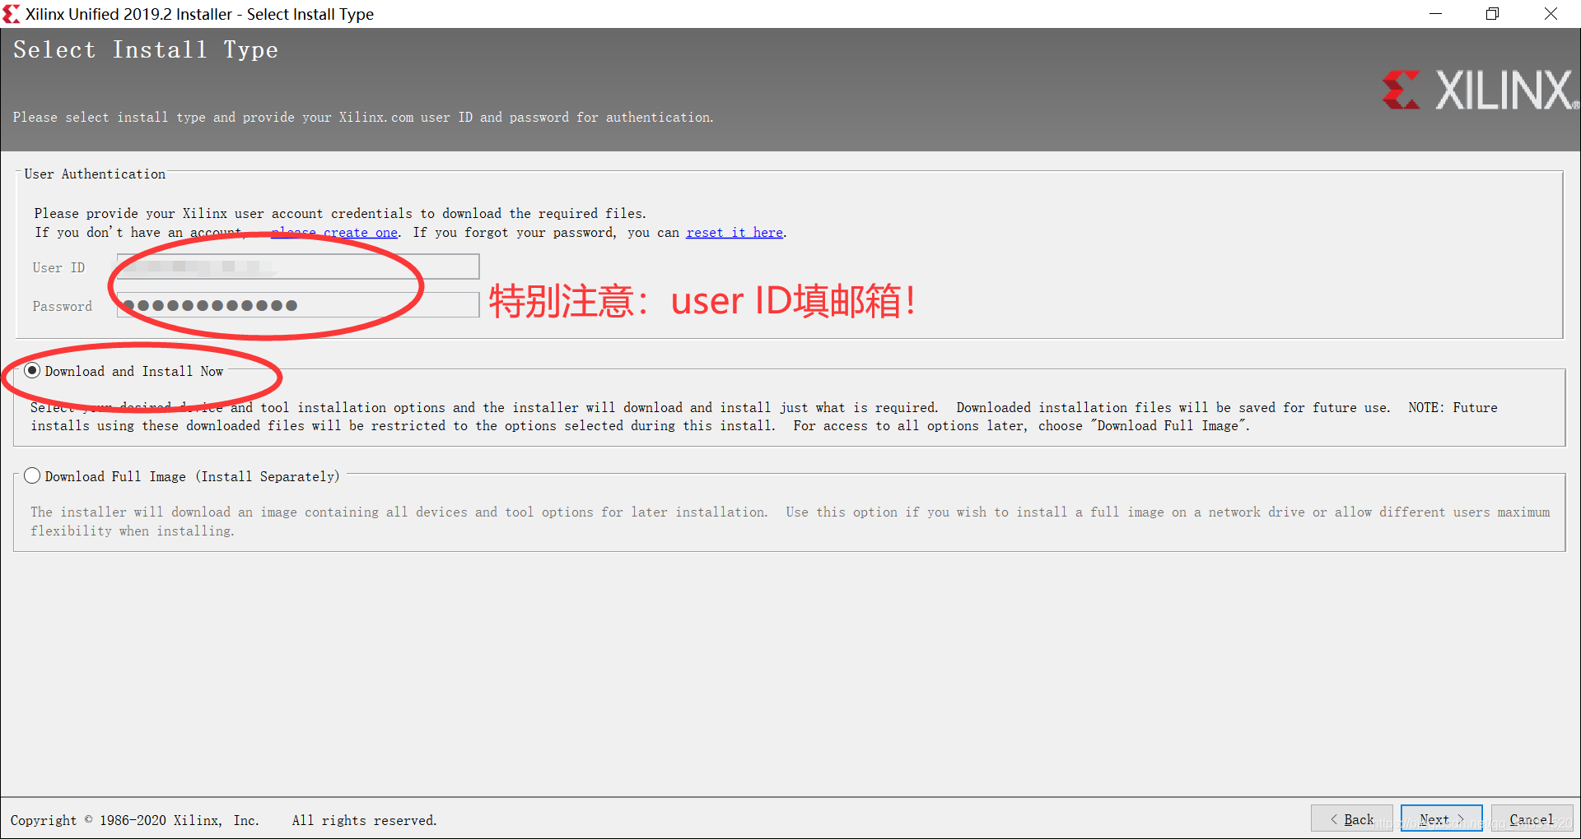Click the Xilinx icon in the title bar
The width and height of the screenshot is (1581, 839).
click(x=12, y=14)
